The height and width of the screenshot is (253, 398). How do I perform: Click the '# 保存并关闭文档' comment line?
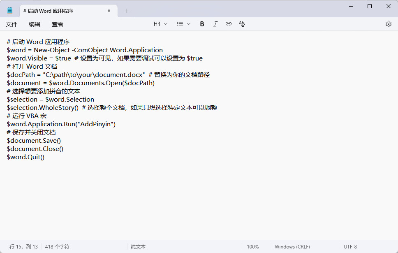(x=31, y=132)
